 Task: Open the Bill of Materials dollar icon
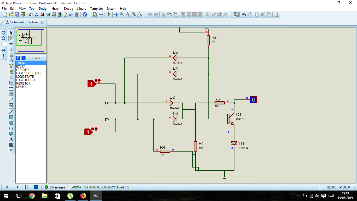click(x=65, y=14)
